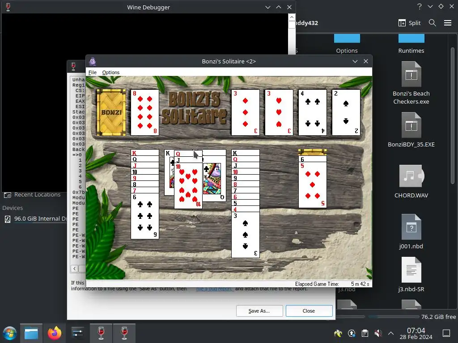
Task: Open the Runtimes folder
Action: point(411,44)
